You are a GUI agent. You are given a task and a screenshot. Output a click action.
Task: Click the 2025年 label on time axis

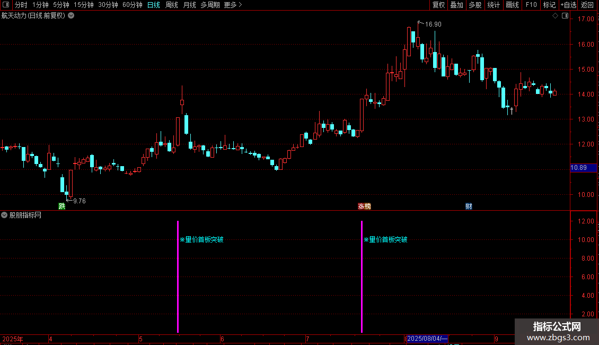pos(13,339)
